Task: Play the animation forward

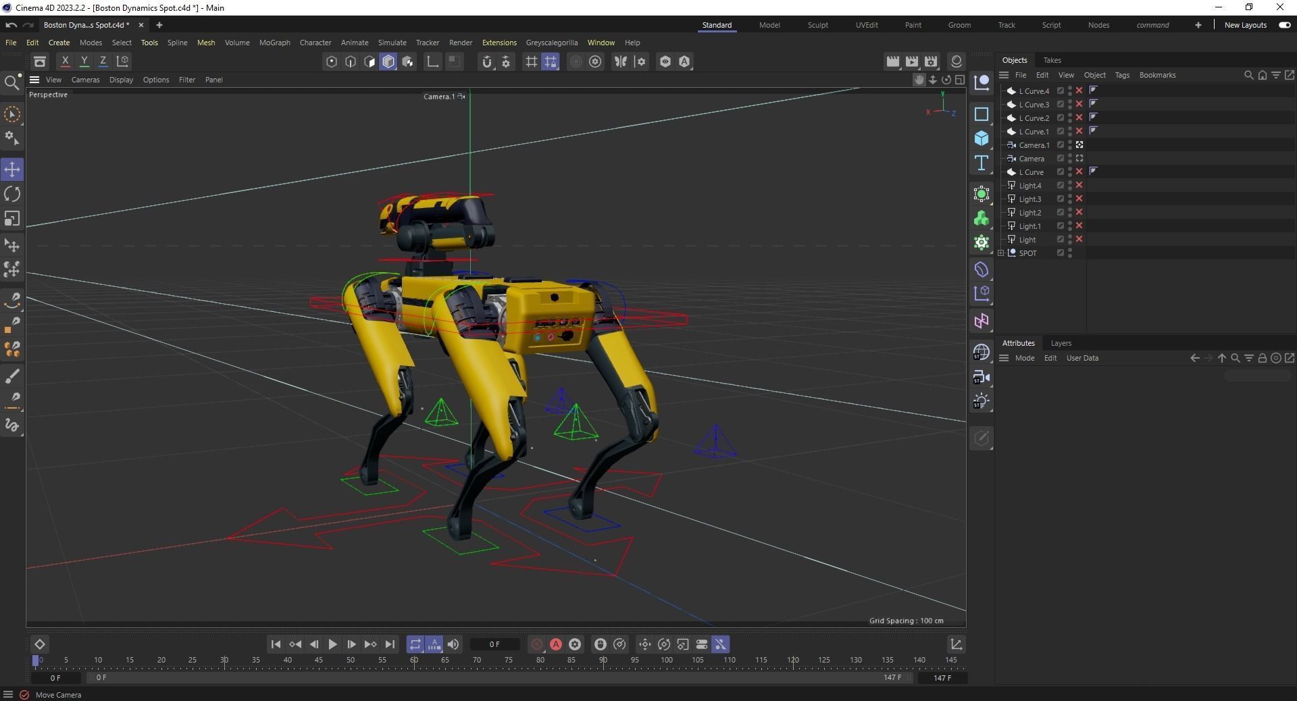Action: pos(332,644)
